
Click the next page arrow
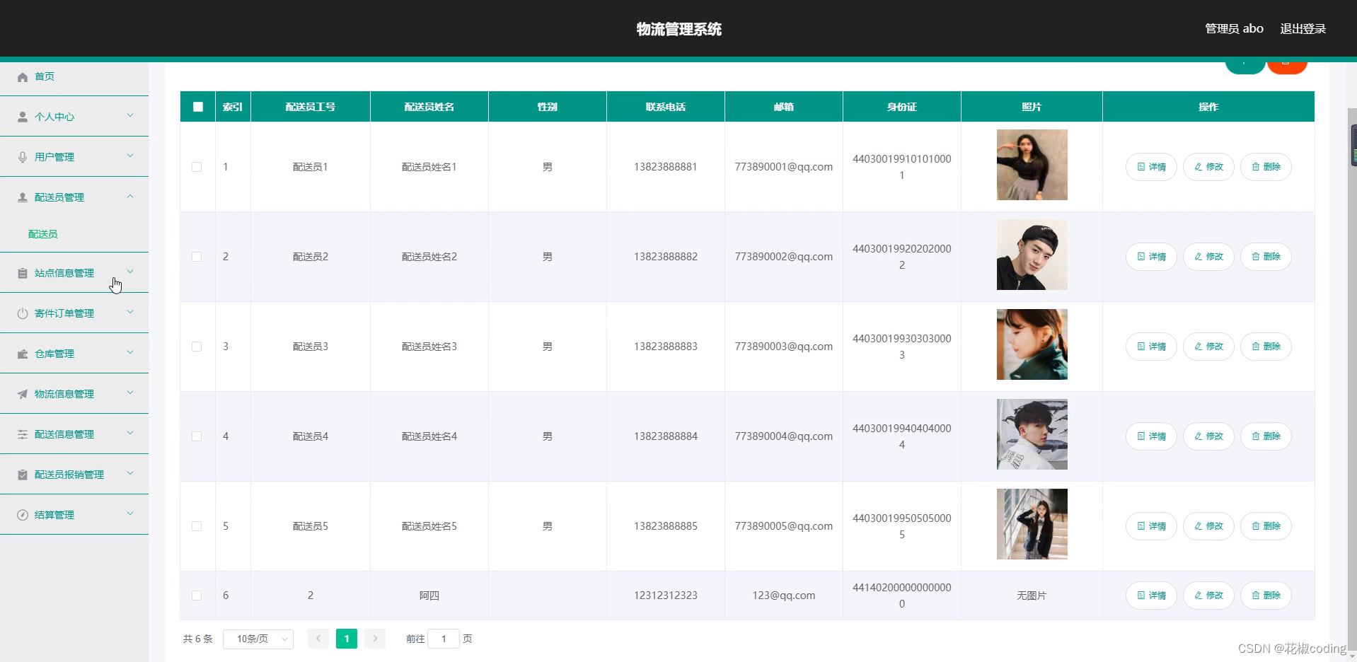click(375, 639)
